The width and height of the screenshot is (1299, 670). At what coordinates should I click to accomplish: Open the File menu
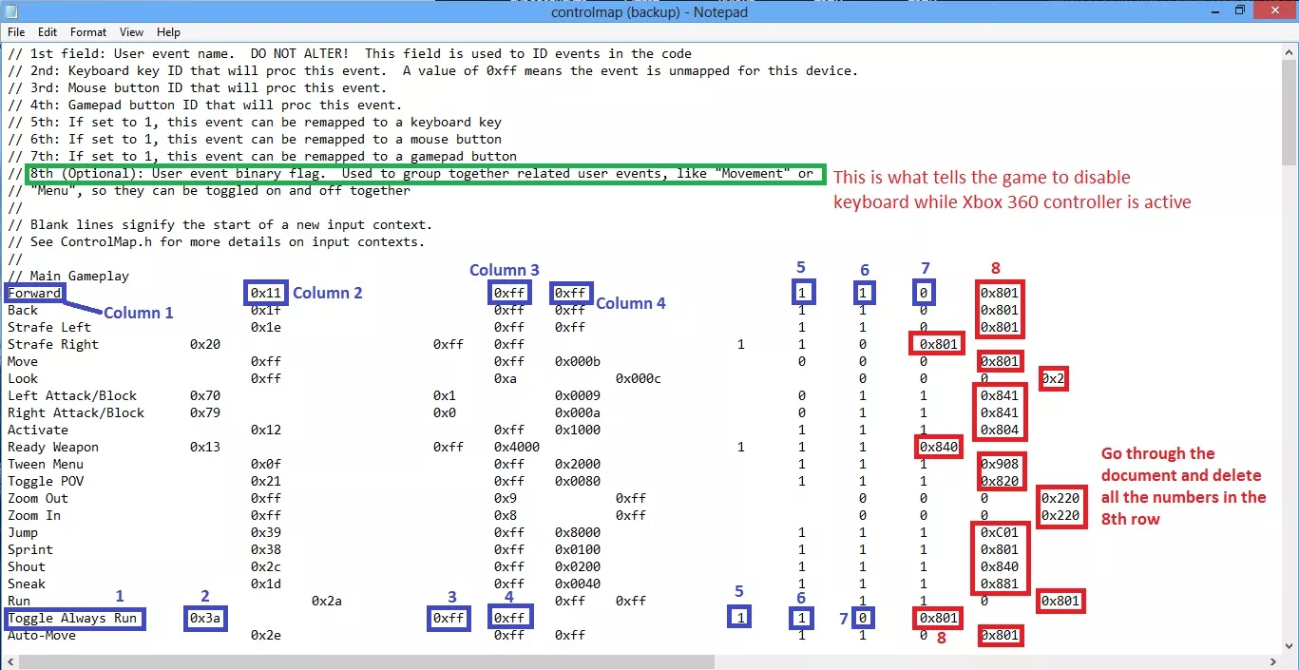click(x=16, y=32)
